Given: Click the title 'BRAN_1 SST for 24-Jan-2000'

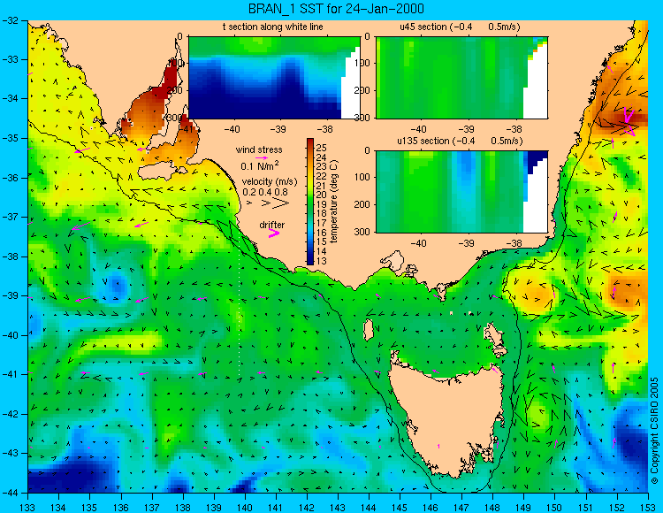Looking at the screenshot, I should click(336, 9).
